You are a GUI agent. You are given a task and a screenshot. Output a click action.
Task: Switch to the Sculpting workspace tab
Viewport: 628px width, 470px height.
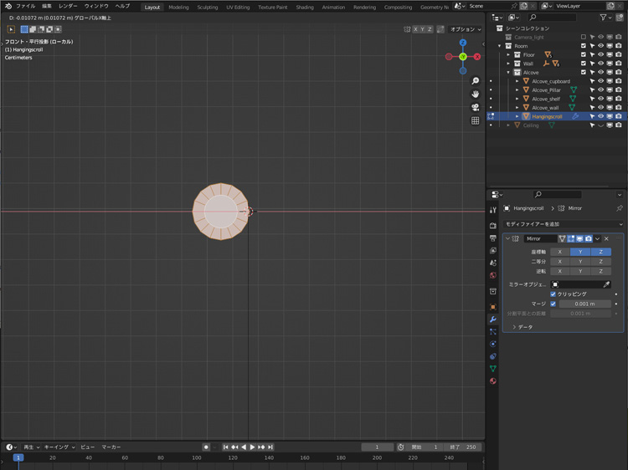click(207, 7)
